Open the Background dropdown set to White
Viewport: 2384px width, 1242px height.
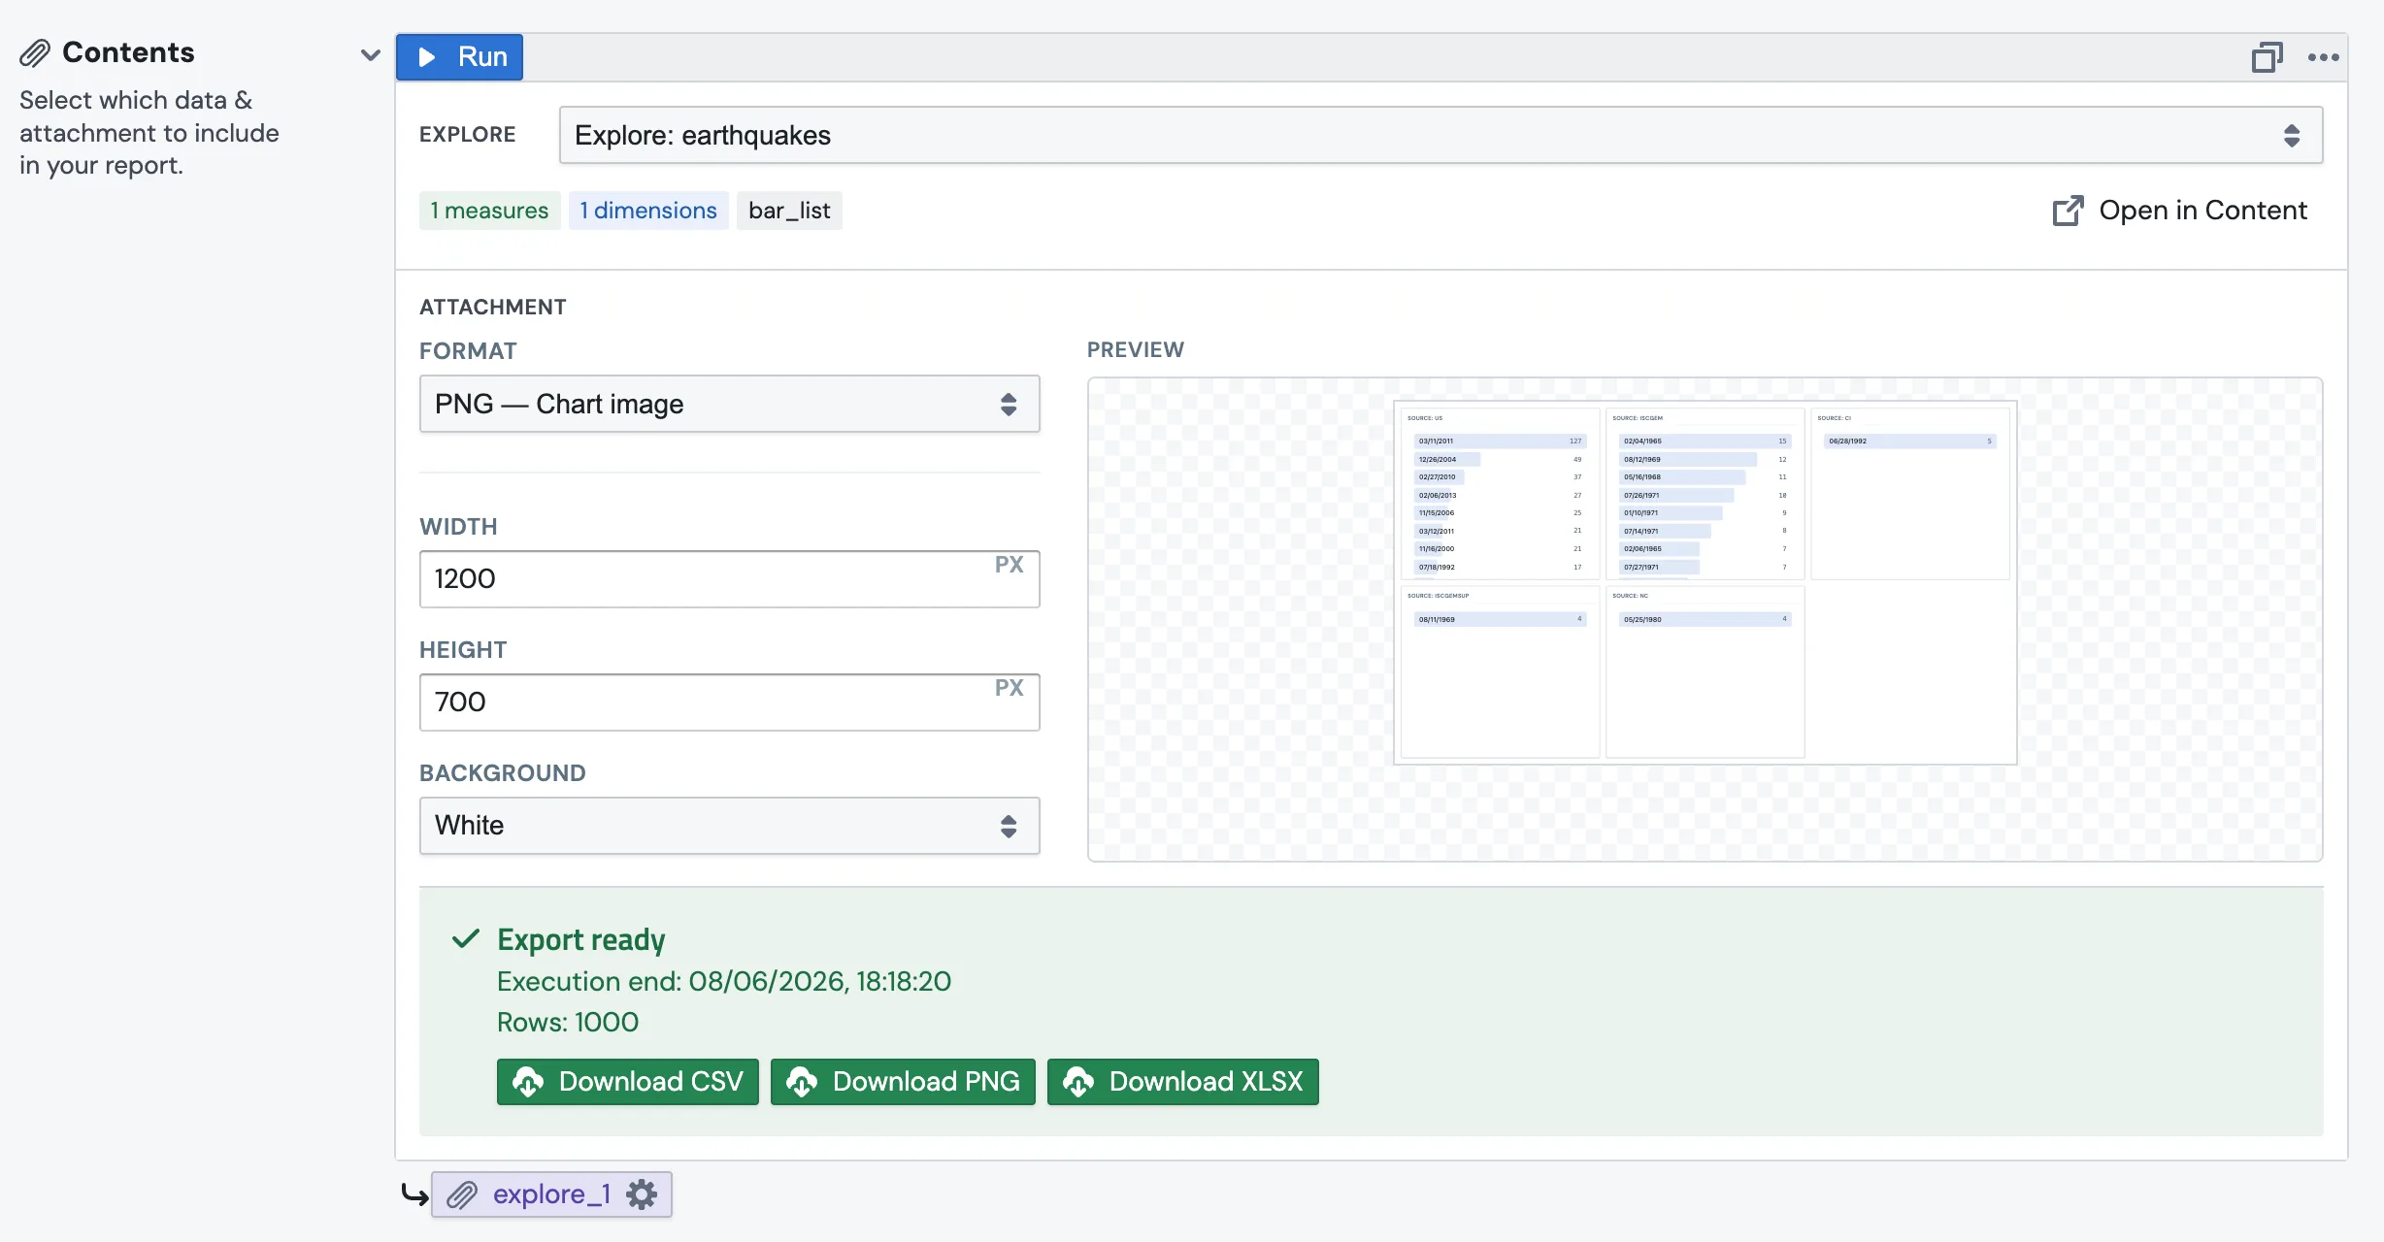[x=729, y=826]
